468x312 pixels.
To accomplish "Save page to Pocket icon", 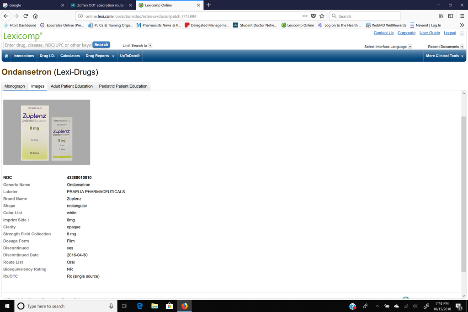I will coord(314,16).
